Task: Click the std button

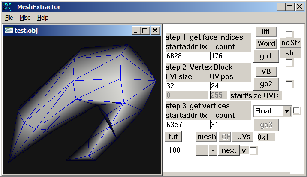Action: 291,53
